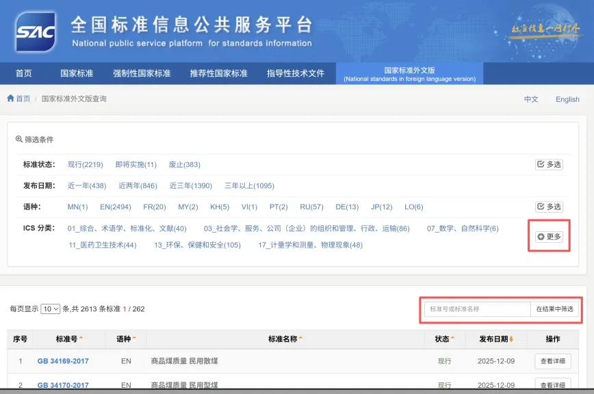Viewport: 594px width, 394px height.
Task: Enable 多选 for 语种 row
Action: pos(549,207)
